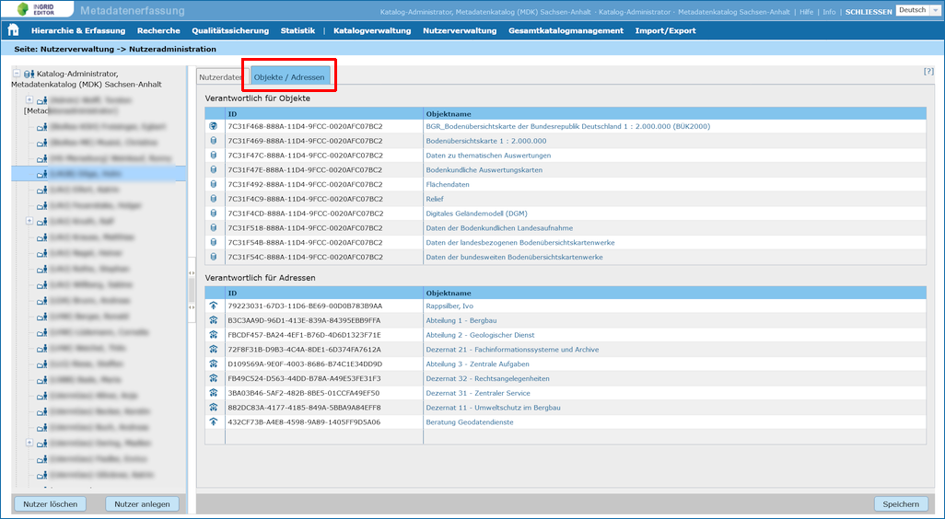Viewport: 945px width, 519px height.
Task: Open the Recherche menu
Action: pyautogui.click(x=158, y=30)
